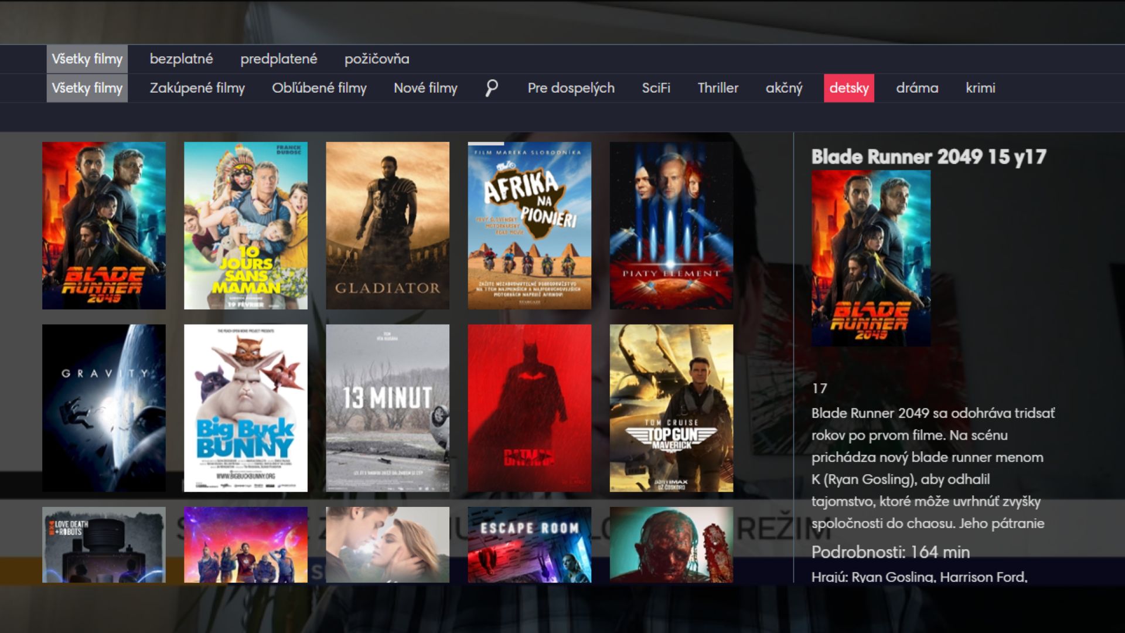
Task: Open the Nové filmy category
Action: [x=425, y=88]
